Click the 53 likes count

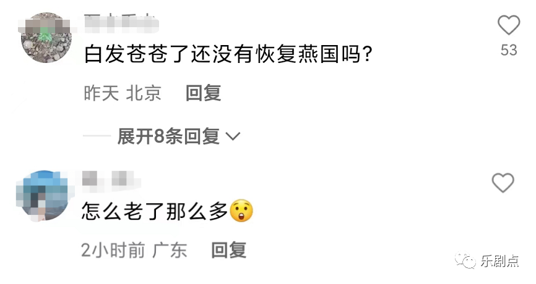[509, 51]
